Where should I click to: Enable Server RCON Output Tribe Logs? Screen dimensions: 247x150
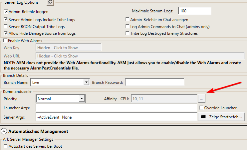(6, 26)
